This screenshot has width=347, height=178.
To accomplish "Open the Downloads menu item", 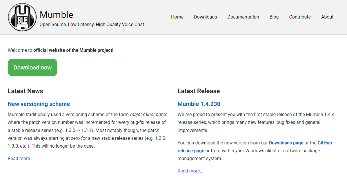I will [x=205, y=17].
